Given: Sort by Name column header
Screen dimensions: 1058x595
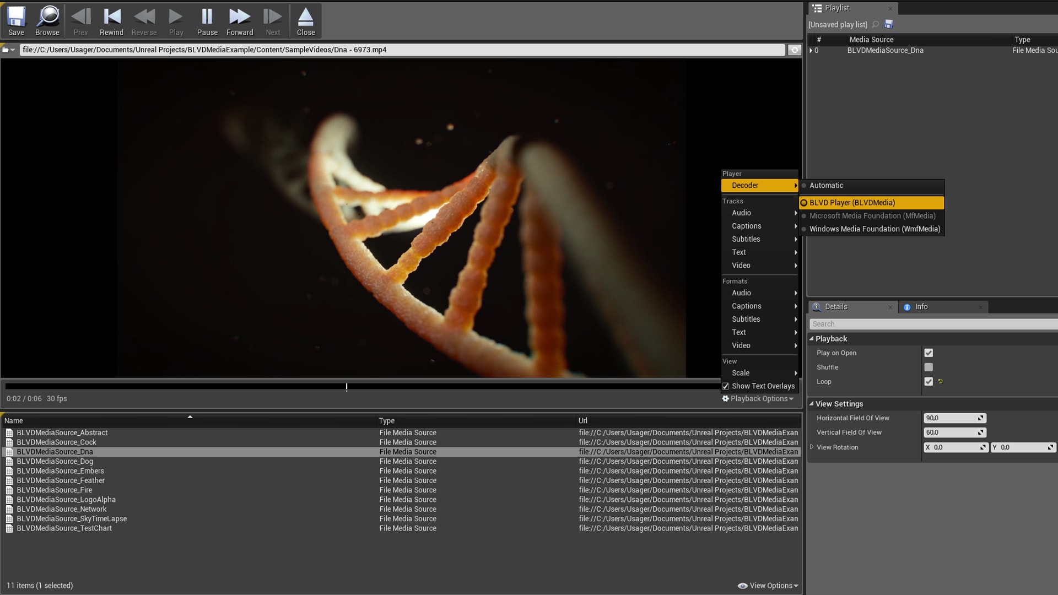Looking at the screenshot, I should pyautogui.click(x=189, y=420).
